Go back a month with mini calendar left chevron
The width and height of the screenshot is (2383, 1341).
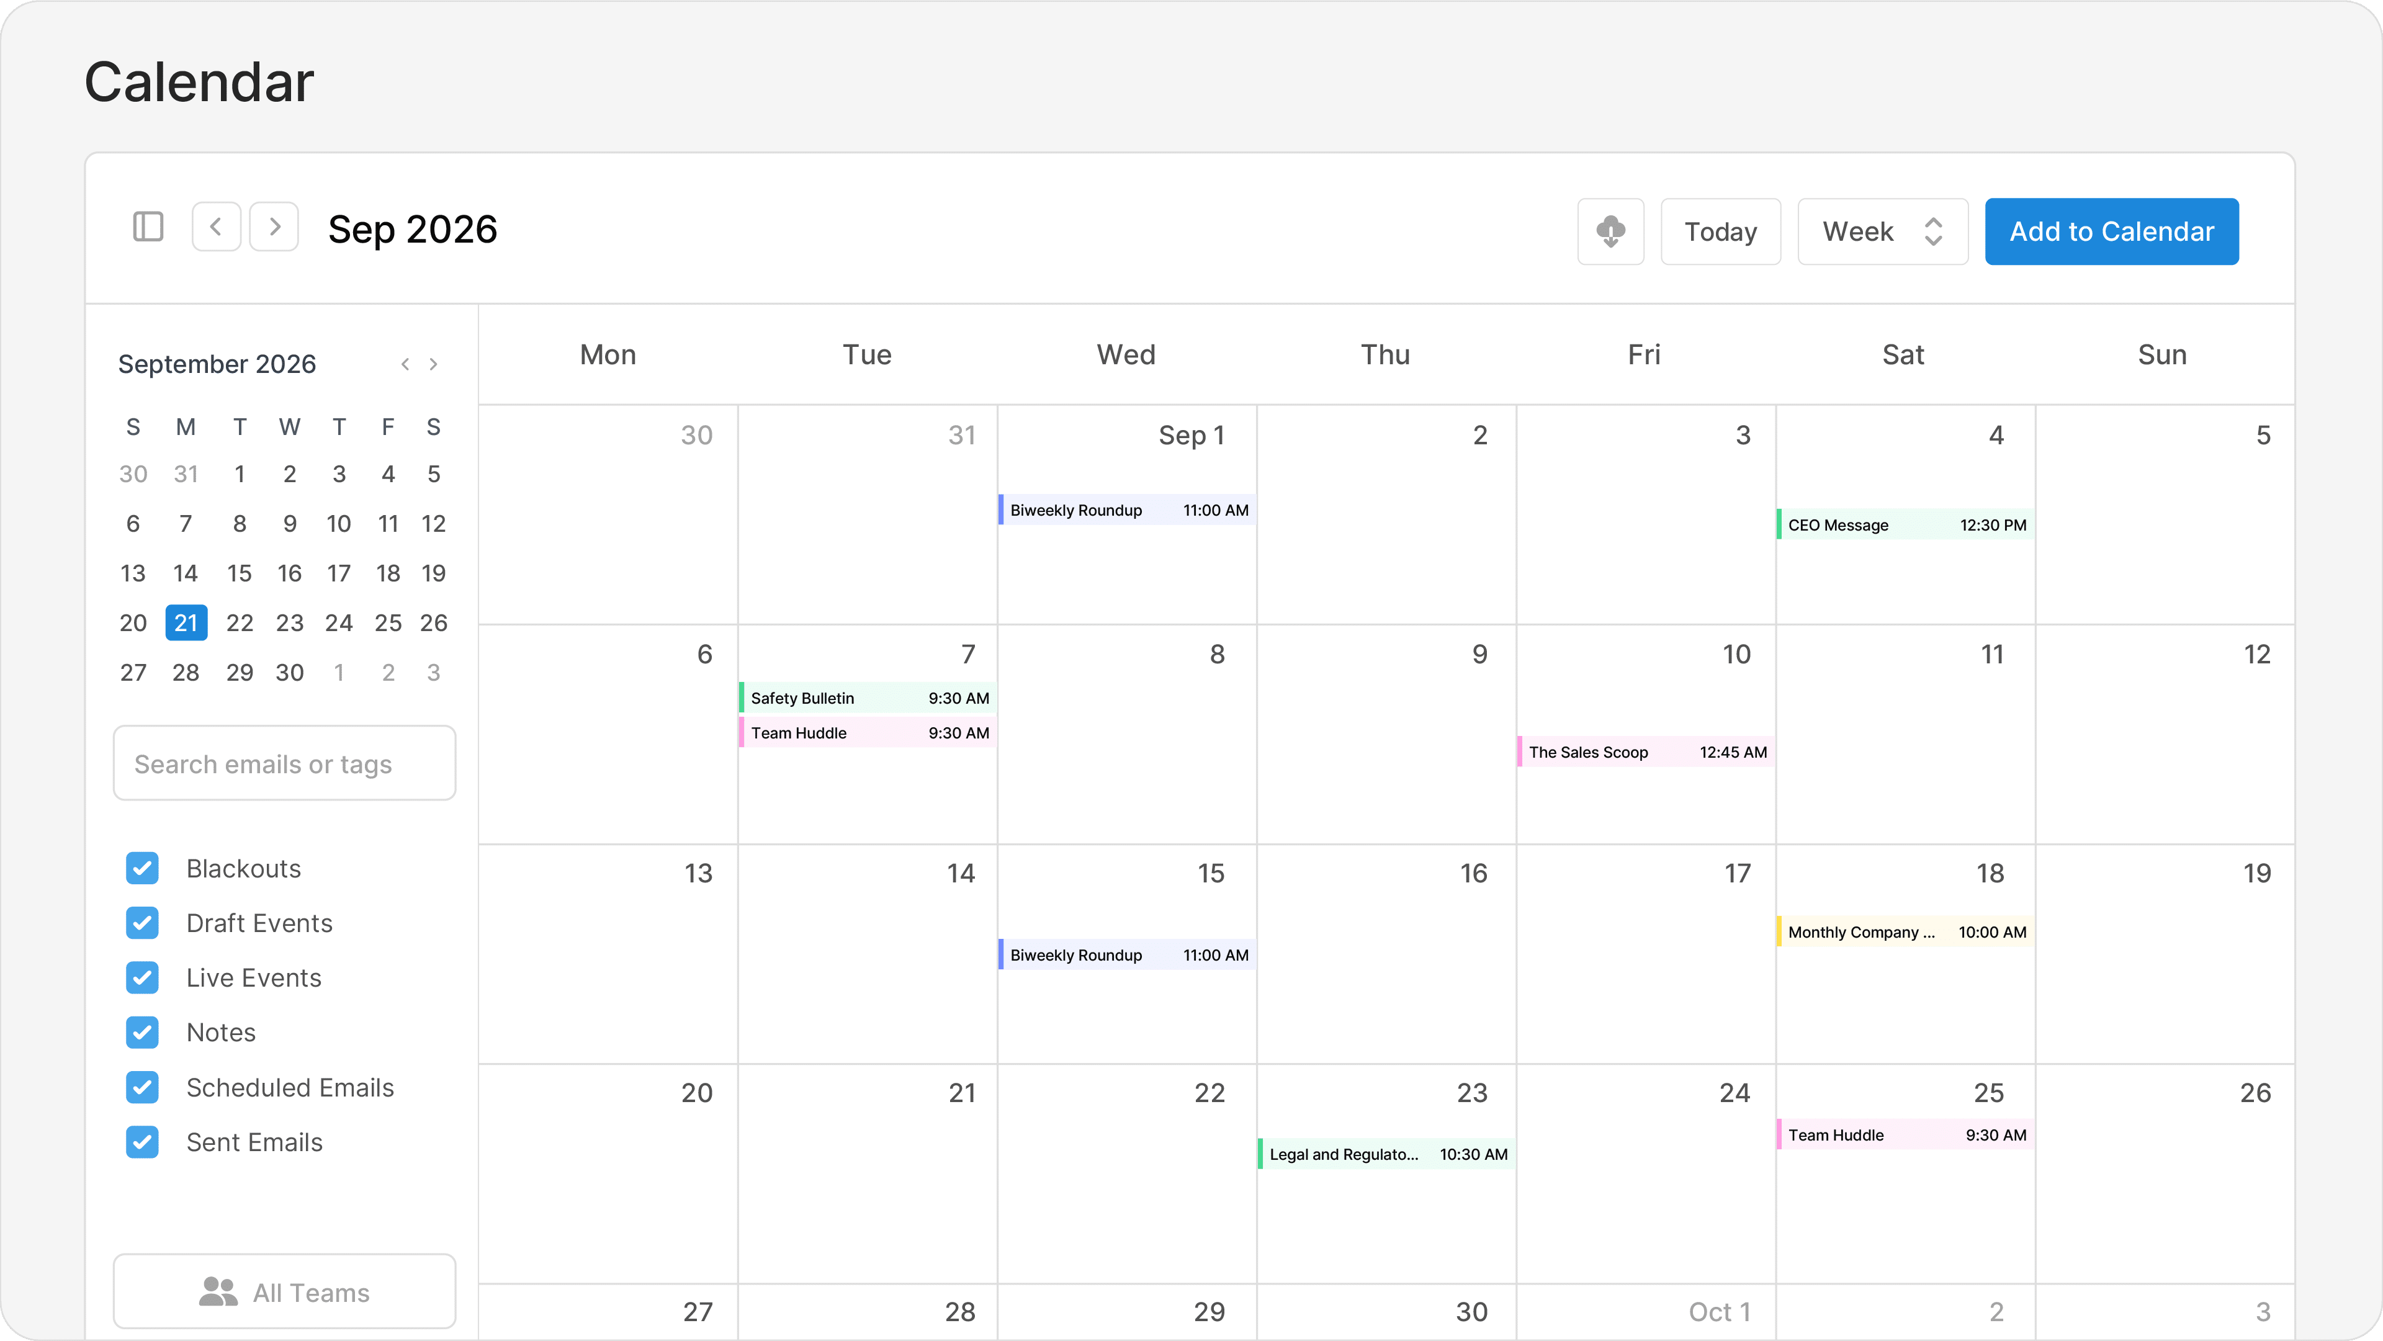405,364
